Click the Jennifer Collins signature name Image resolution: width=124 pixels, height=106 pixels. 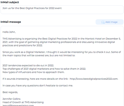pyautogui.click(x=12, y=99)
